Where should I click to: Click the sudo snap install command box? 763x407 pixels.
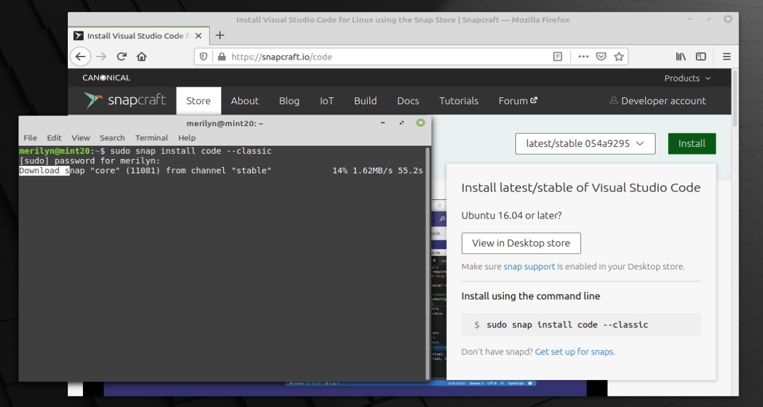(x=581, y=325)
